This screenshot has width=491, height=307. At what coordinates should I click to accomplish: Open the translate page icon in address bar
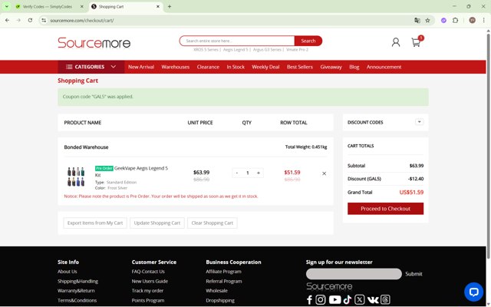[417, 21]
